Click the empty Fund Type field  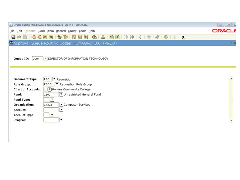click(x=46, y=99)
